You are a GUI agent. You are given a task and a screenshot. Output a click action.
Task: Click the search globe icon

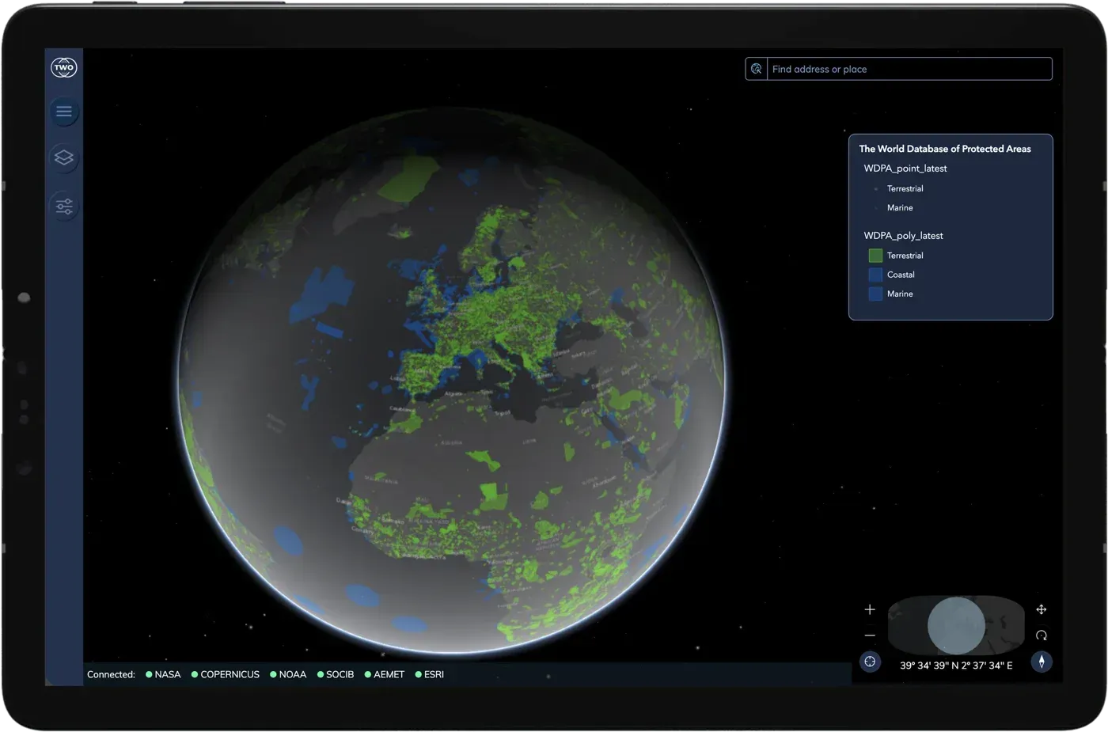(x=756, y=69)
